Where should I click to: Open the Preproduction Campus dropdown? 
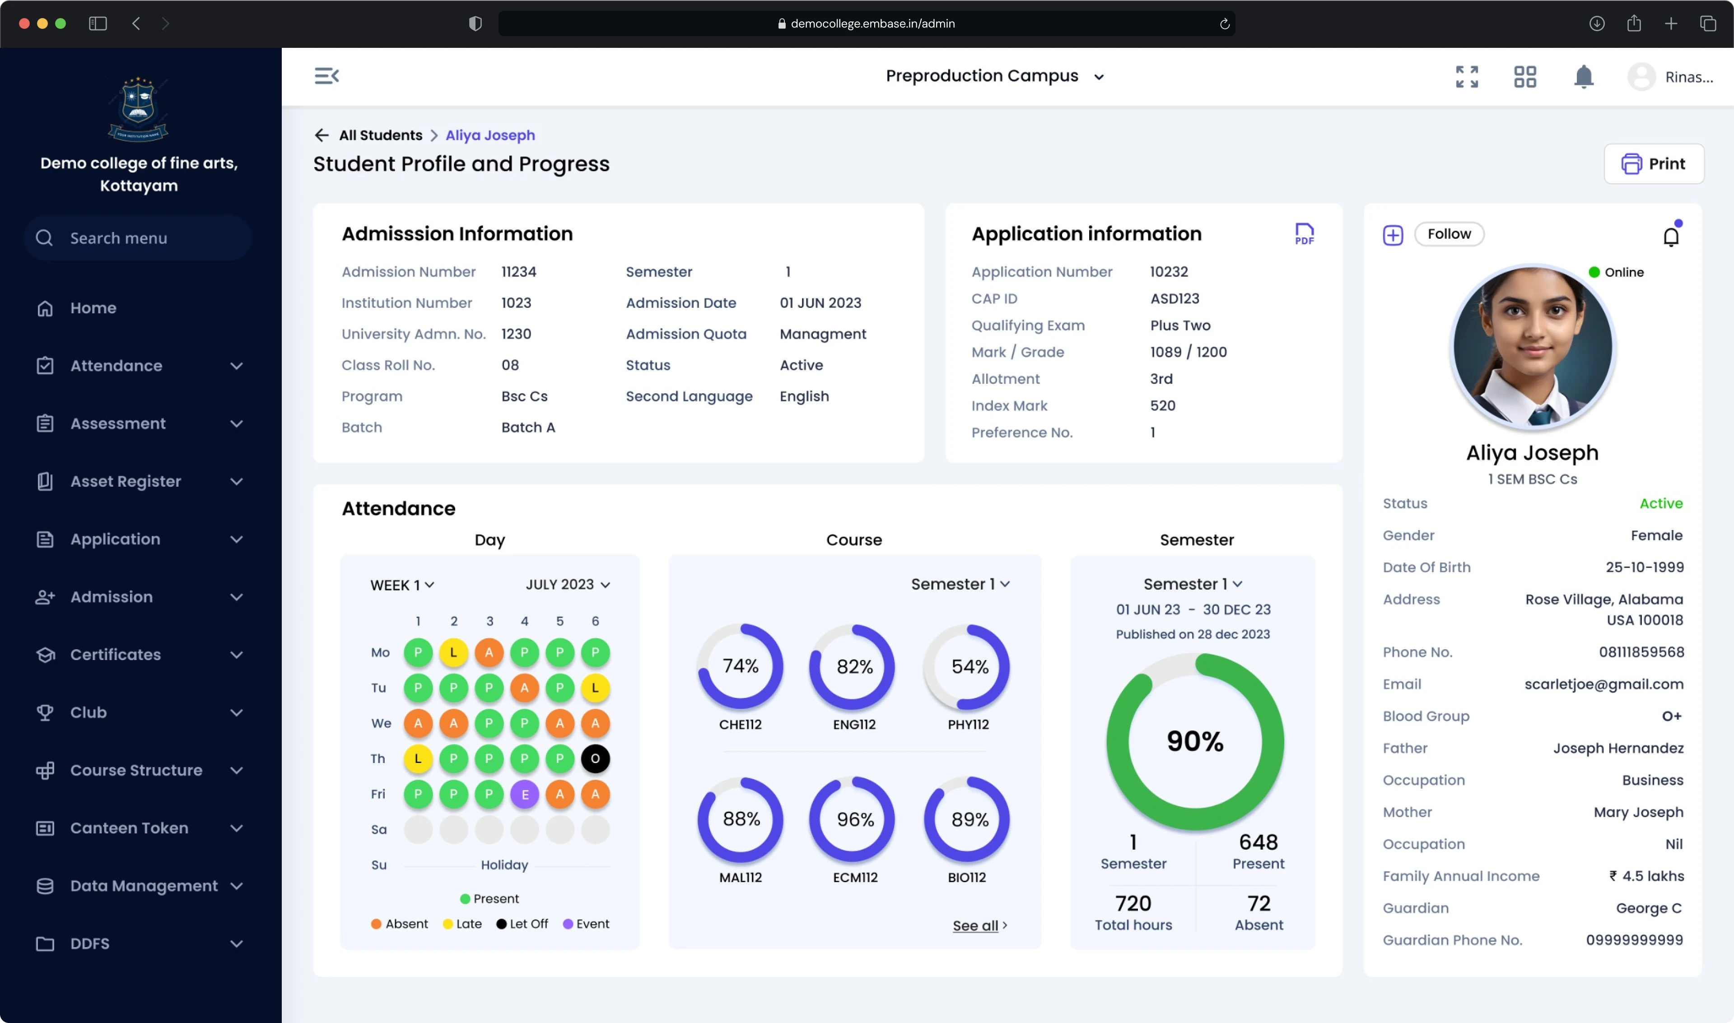coord(995,76)
